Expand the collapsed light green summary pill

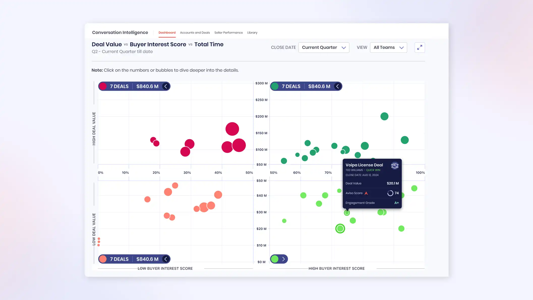283,259
